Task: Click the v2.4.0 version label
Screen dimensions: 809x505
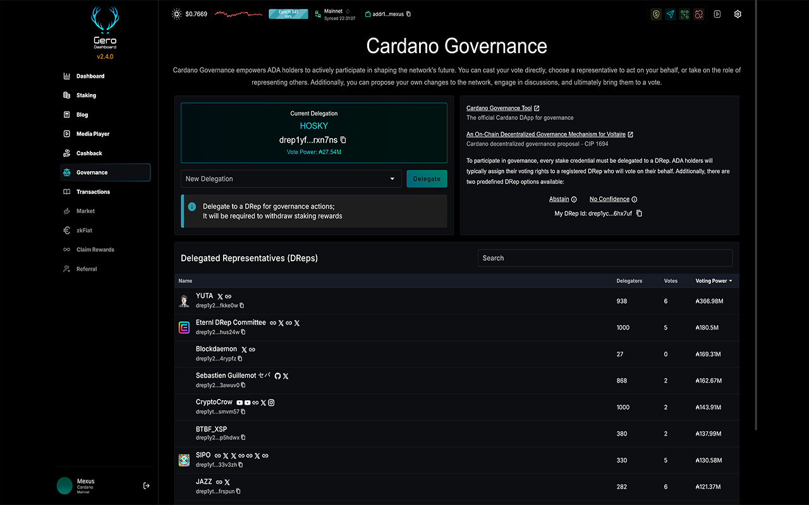Action: pyautogui.click(x=105, y=57)
